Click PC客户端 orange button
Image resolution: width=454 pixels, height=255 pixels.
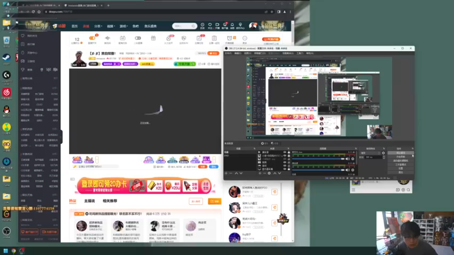point(271,39)
